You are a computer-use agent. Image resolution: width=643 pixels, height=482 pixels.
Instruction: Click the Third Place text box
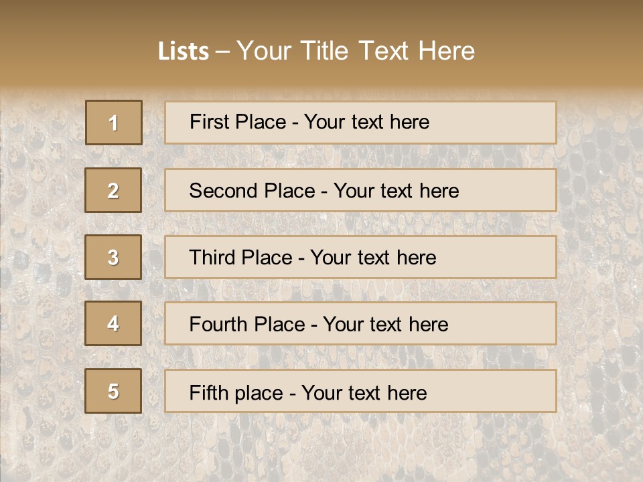click(x=360, y=257)
